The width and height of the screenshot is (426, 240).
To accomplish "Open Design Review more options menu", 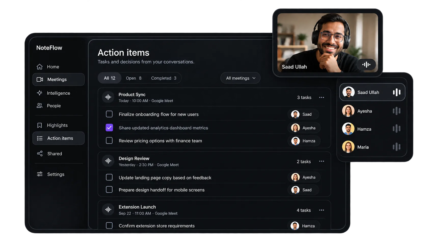I will click(x=322, y=161).
